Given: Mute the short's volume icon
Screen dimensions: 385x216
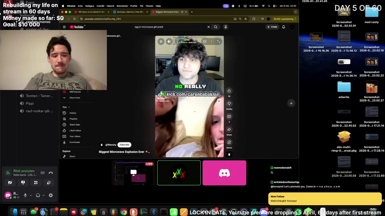Looking at the screenshot, I should click(169, 42).
